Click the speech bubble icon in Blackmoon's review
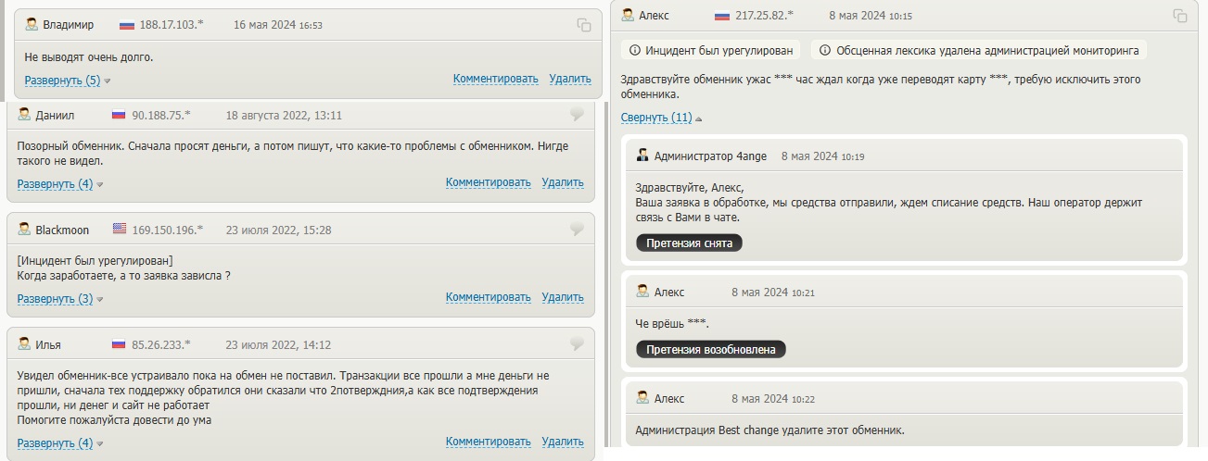The width and height of the screenshot is (1208, 461). [577, 230]
